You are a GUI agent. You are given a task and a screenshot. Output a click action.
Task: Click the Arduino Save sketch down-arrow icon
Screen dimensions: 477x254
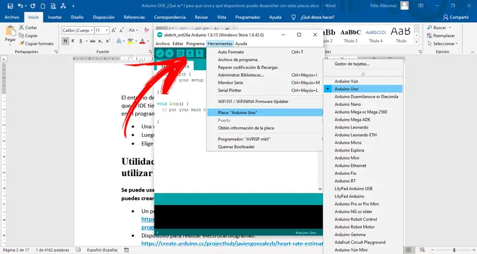tap(199, 54)
